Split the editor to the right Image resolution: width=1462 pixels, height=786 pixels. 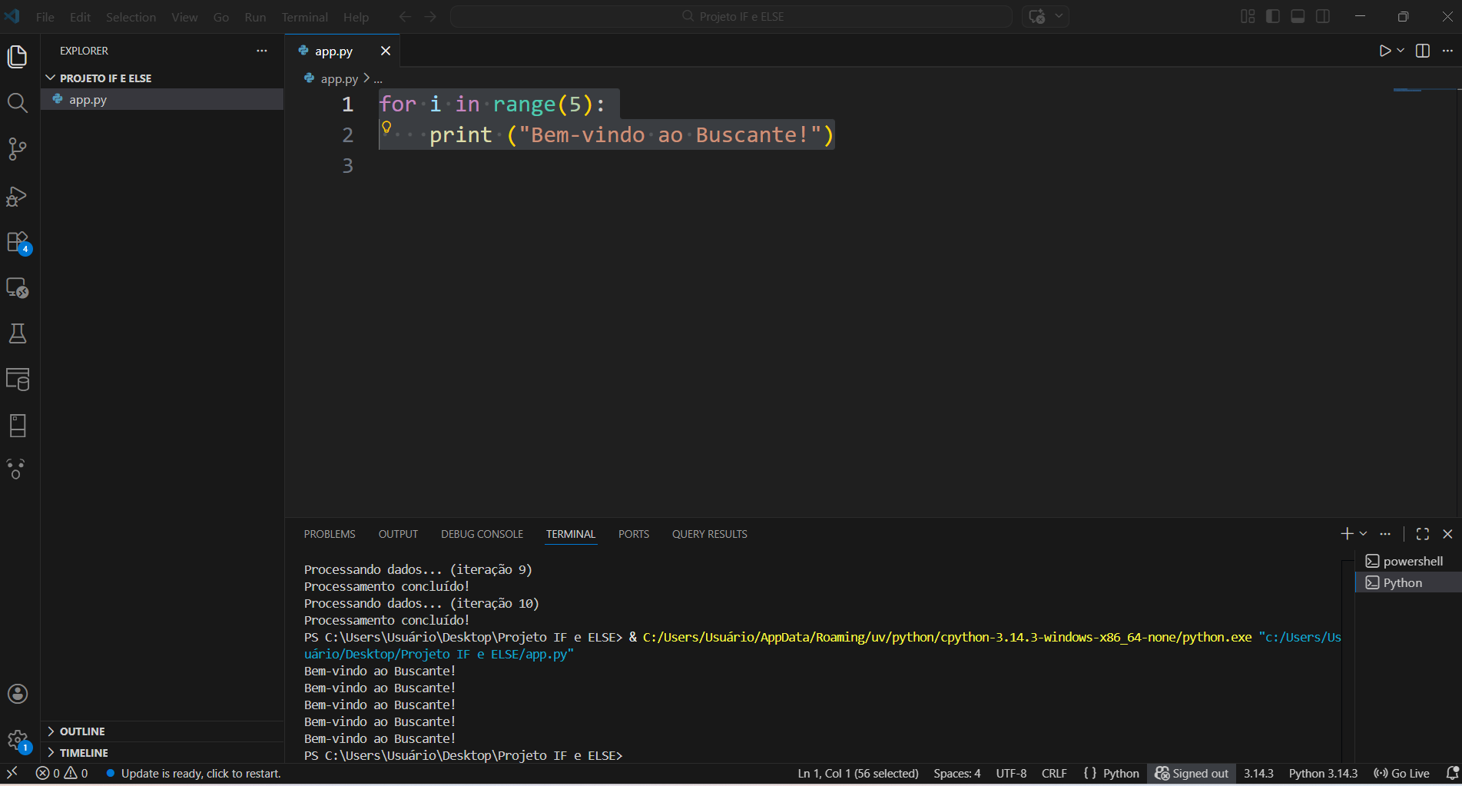click(x=1422, y=51)
